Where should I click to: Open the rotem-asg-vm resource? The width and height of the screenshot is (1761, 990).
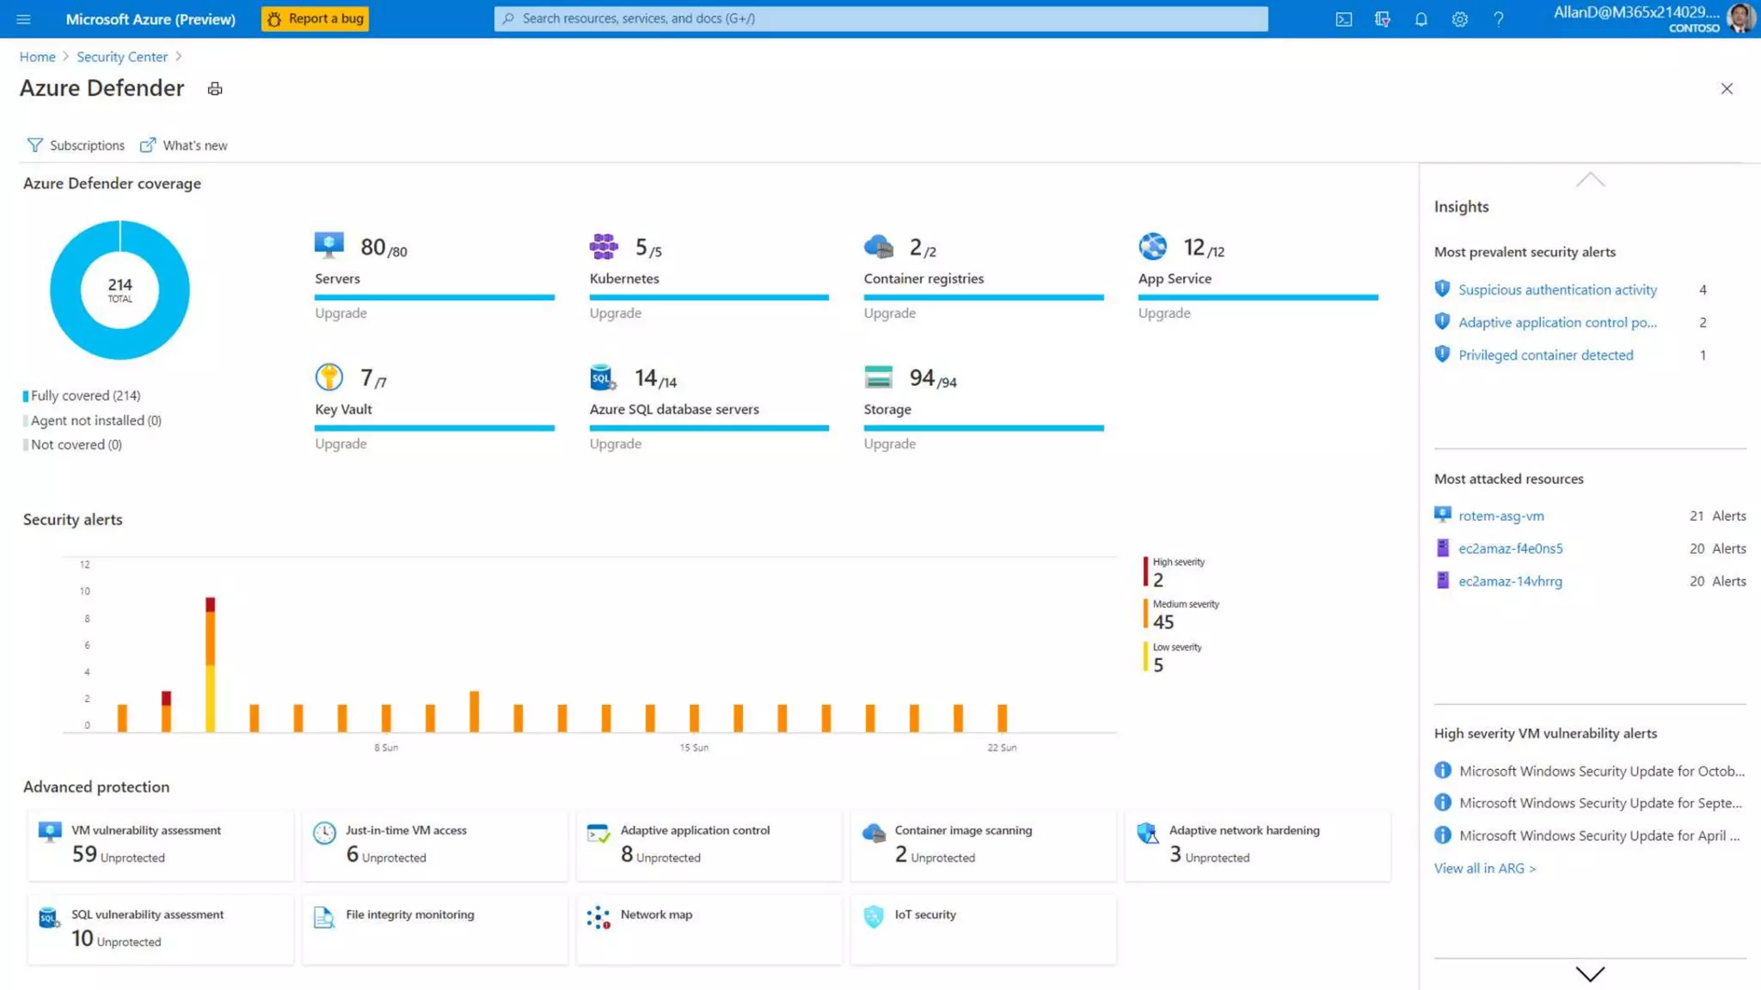pyautogui.click(x=1500, y=516)
